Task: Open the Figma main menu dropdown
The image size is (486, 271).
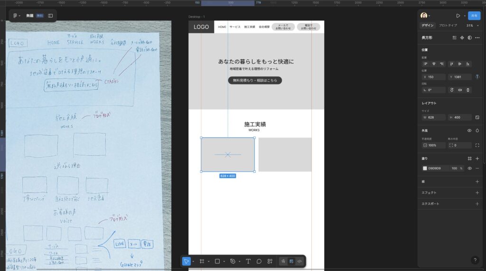Action: tap(17, 16)
